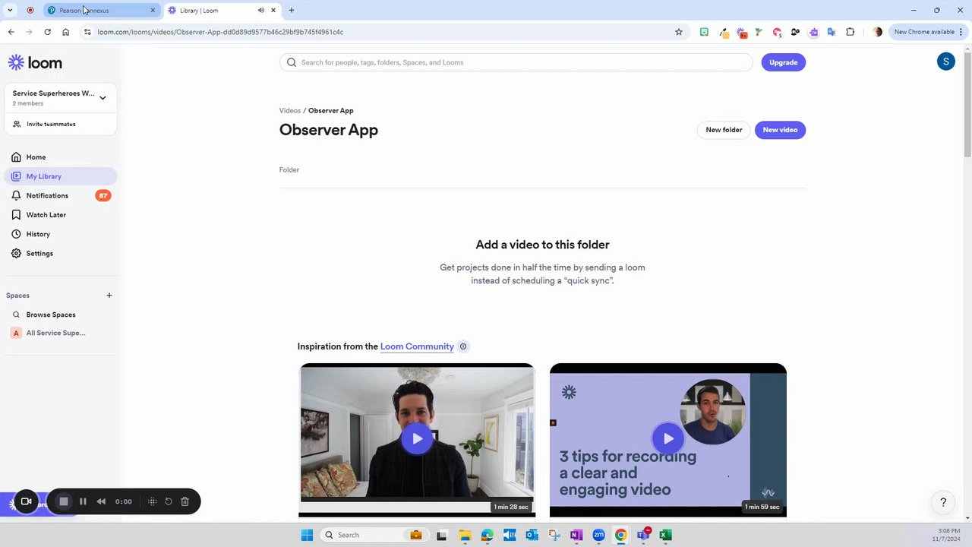Click the address bar URL
This screenshot has width=972, height=547.
[x=220, y=32]
